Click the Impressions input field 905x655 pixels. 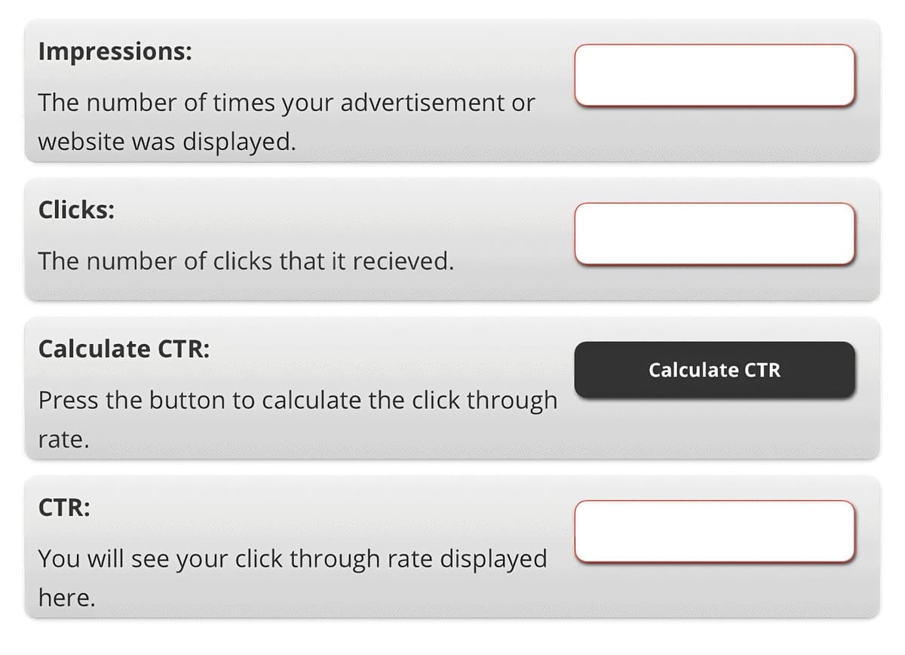tap(714, 75)
